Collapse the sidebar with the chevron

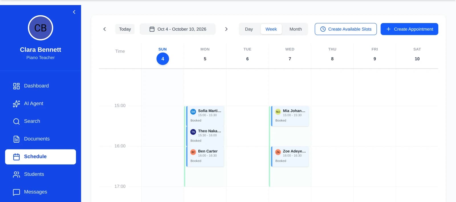click(x=74, y=12)
